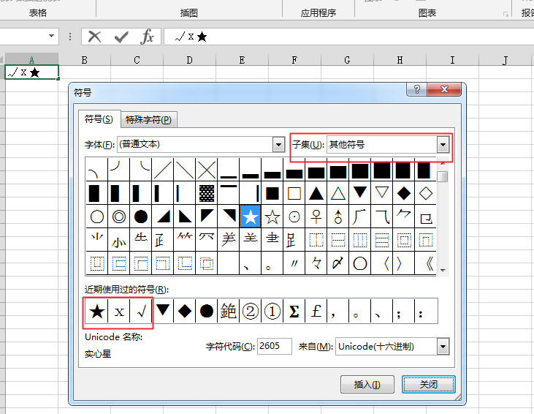Screen dimensions: 534x414
Task: Click the 应用程序 ribbon group label
Action: coord(318,13)
